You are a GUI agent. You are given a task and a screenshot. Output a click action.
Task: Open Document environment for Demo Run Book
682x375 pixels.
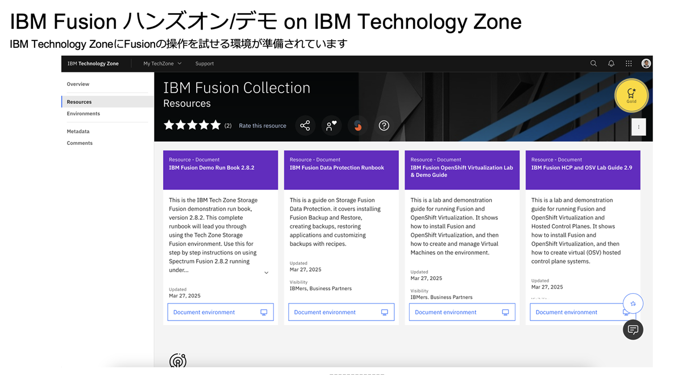click(x=221, y=312)
